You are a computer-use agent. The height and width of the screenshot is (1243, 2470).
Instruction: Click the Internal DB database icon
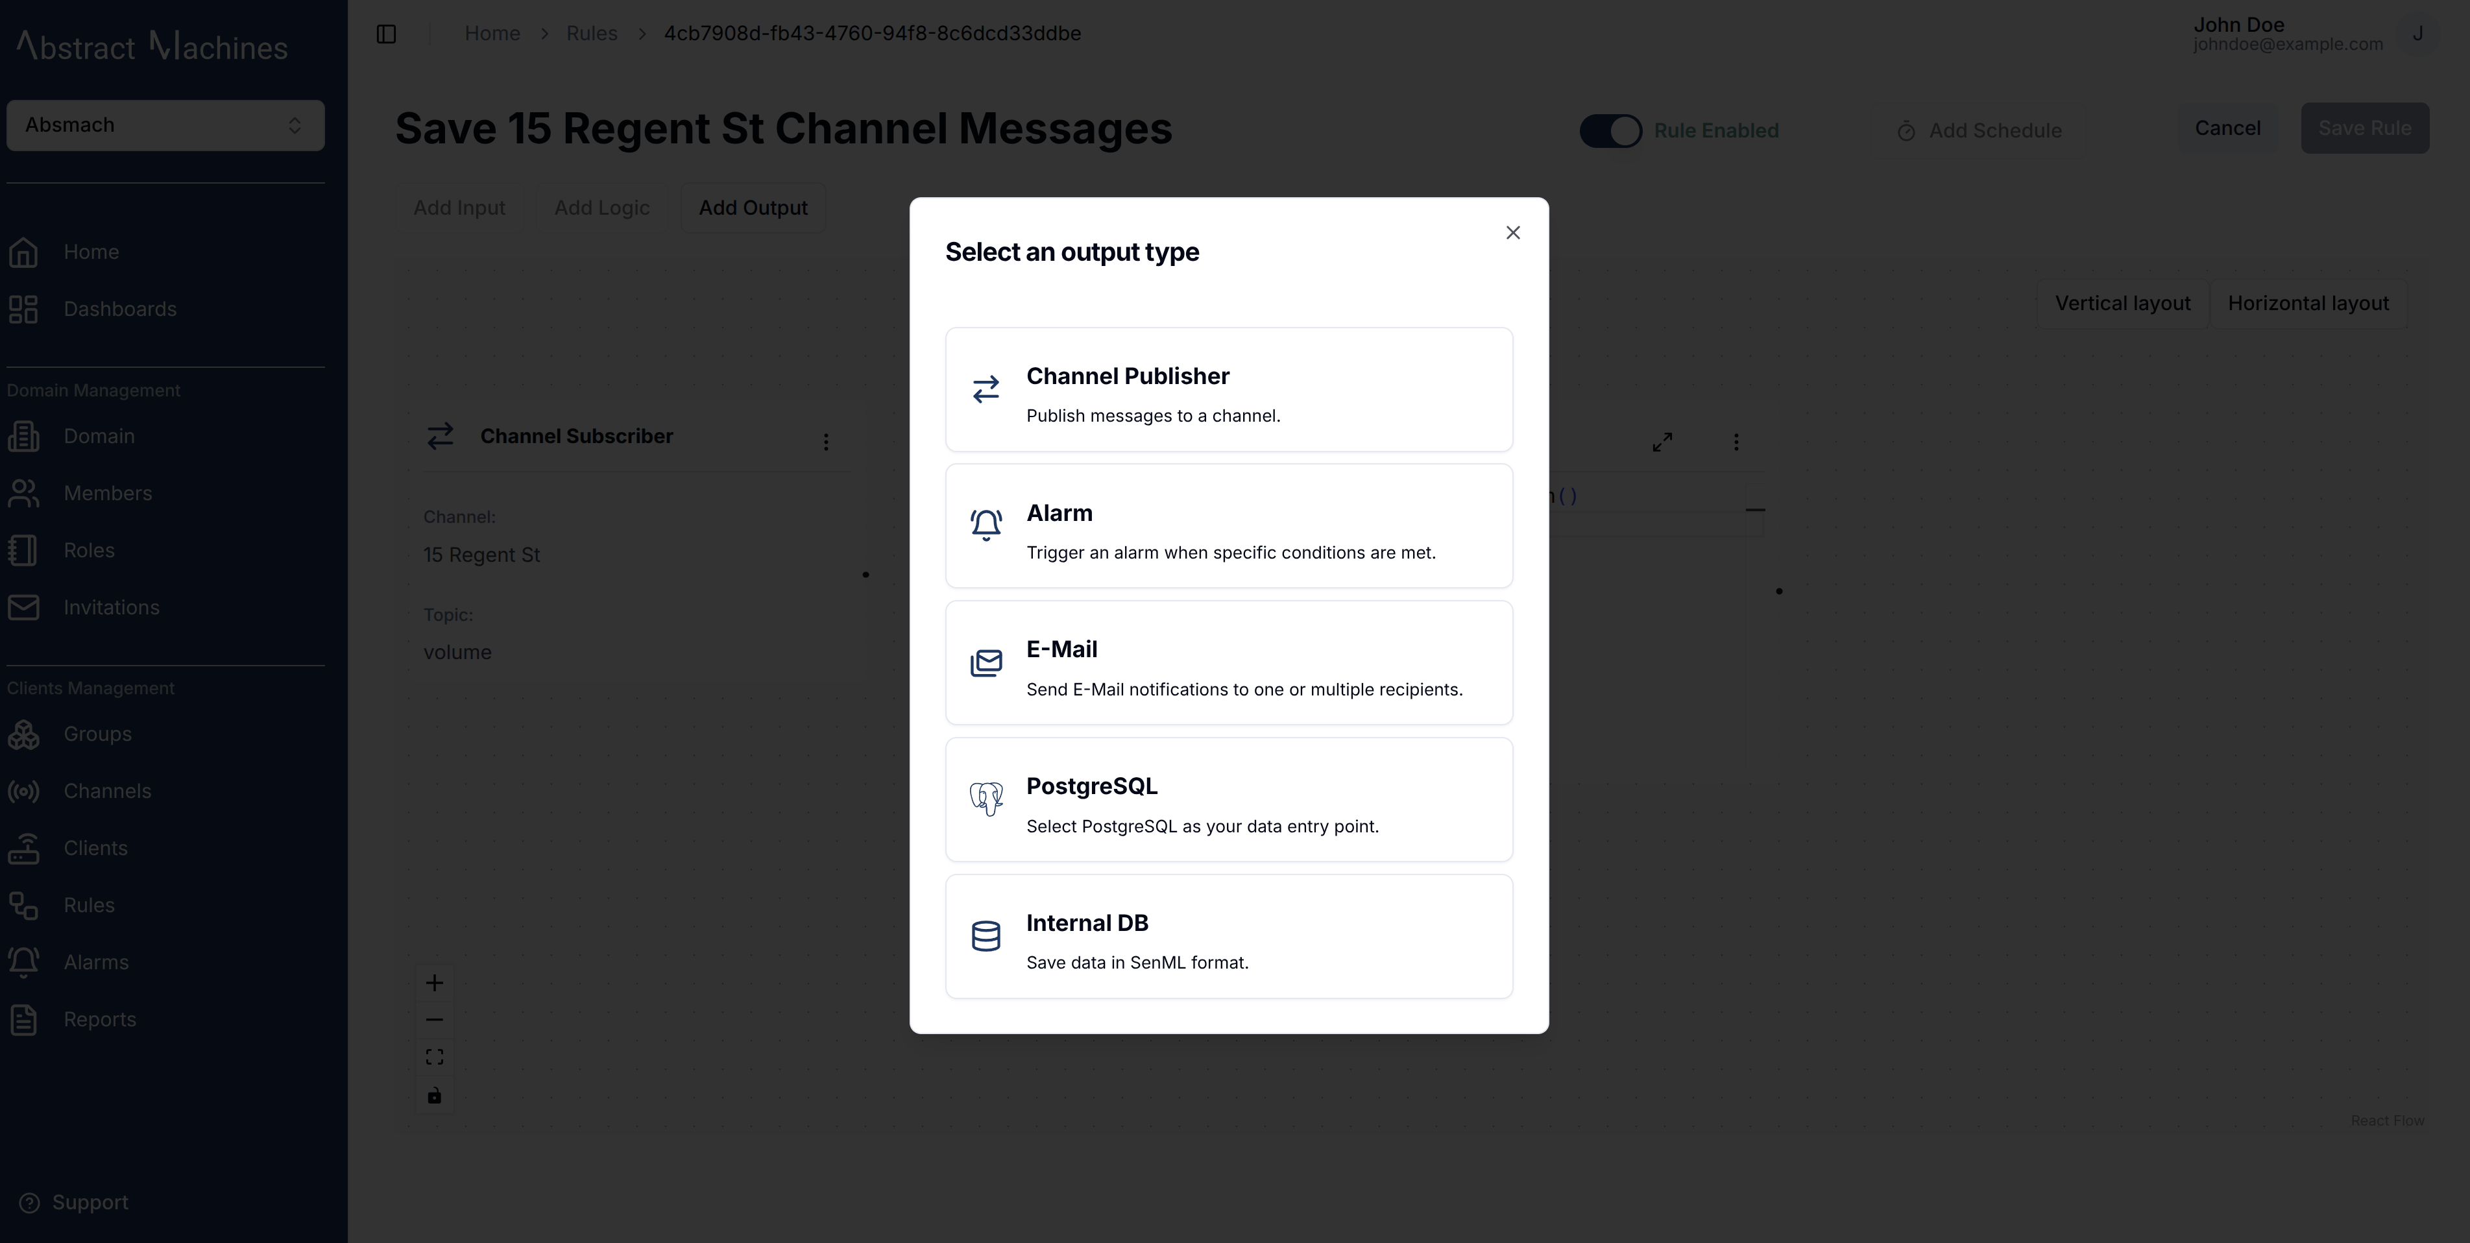[x=986, y=936]
